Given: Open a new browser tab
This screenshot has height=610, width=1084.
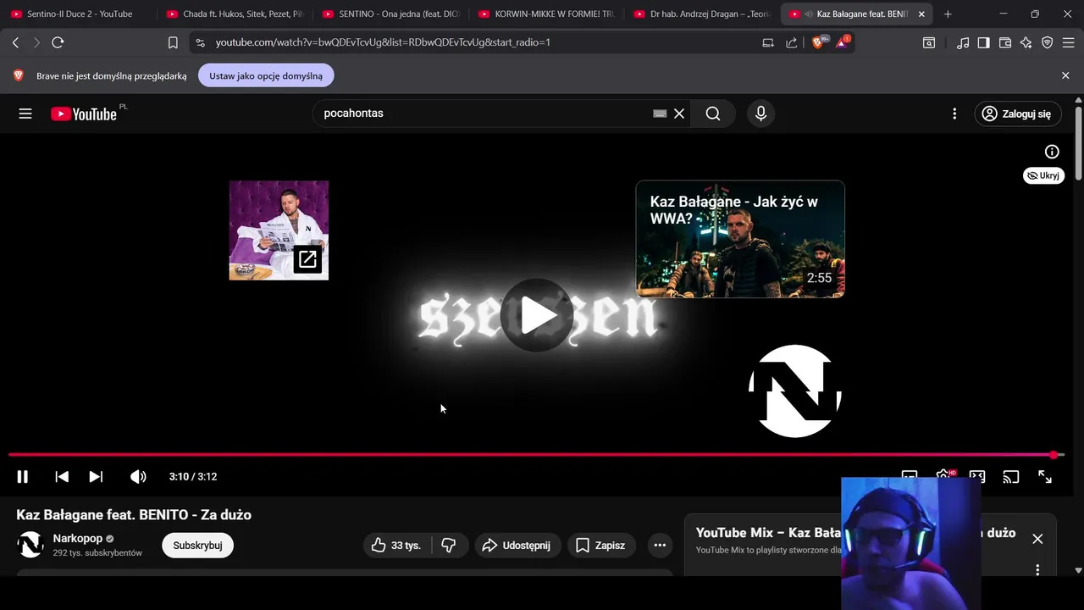Looking at the screenshot, I should tap(948, 14).
